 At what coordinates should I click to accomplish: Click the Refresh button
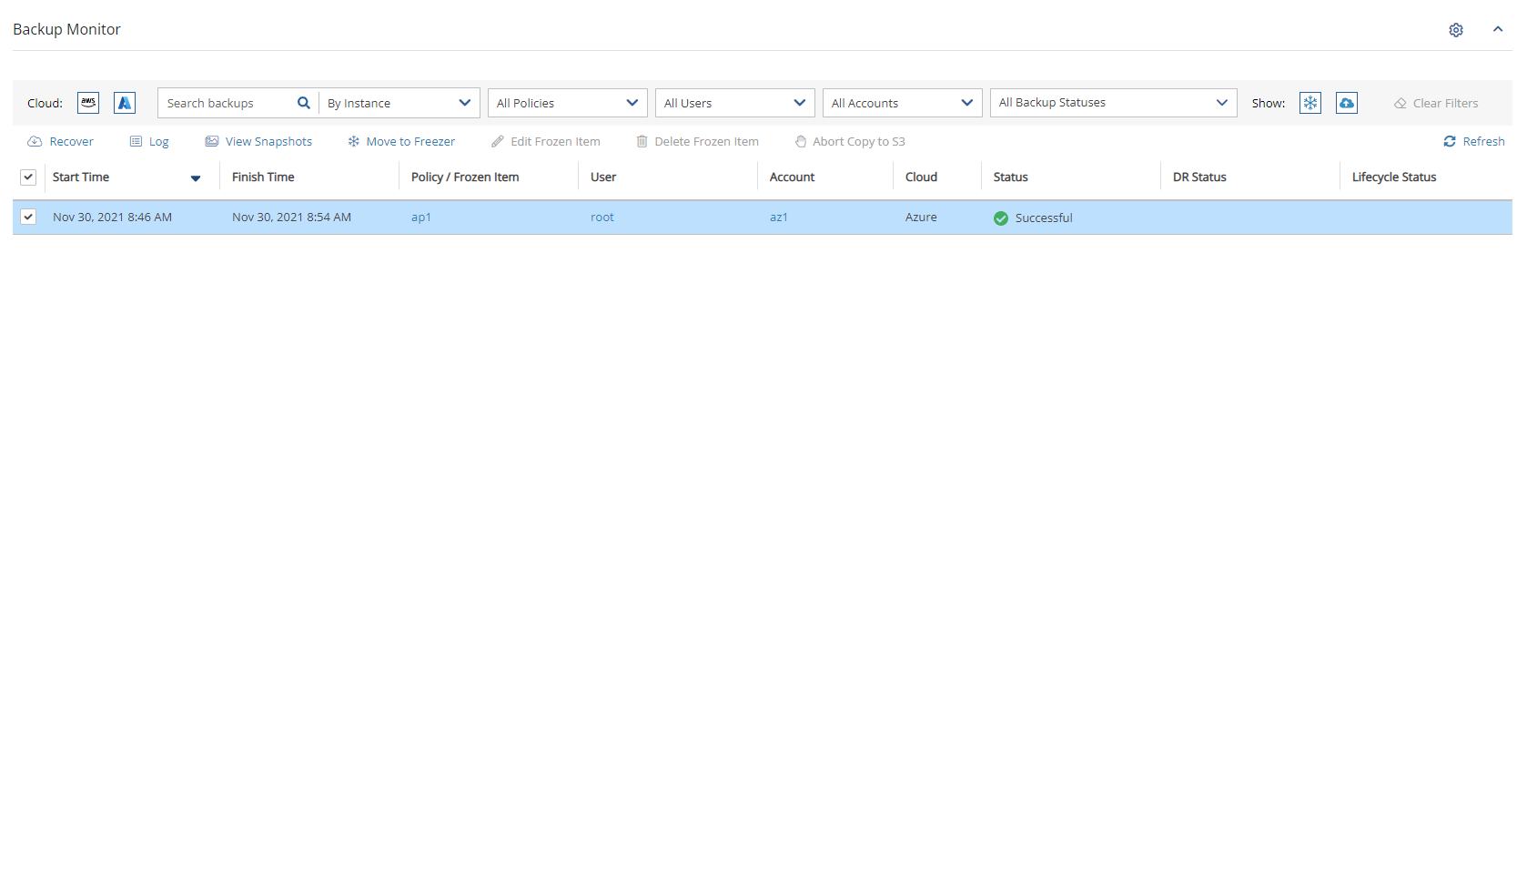pyautogui.click(x=1474, y=141)
